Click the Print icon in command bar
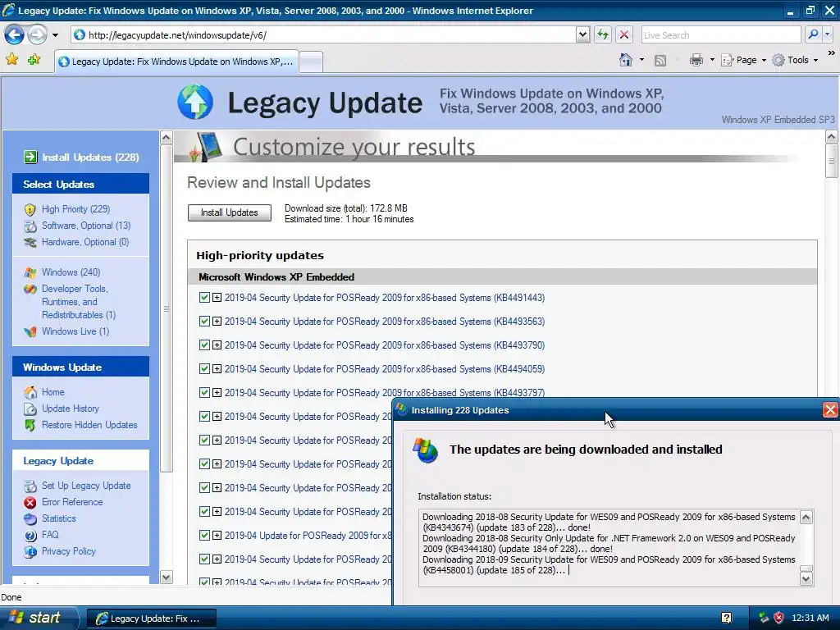This screenshot has width=840, height=630. click(696, 60)
